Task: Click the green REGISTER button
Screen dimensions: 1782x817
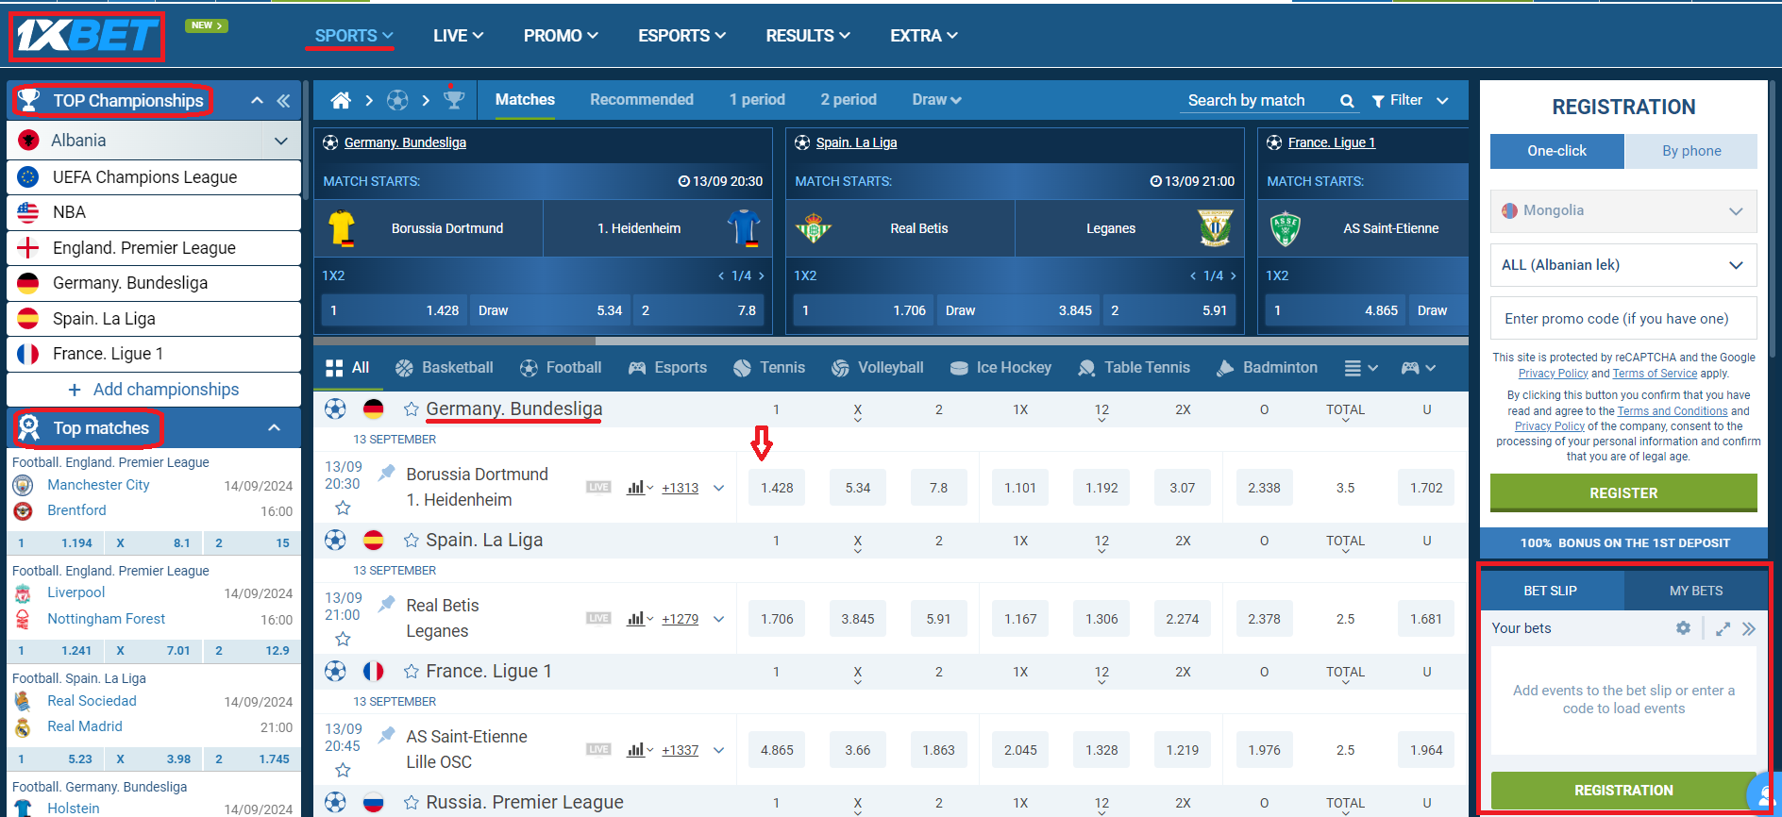Action: pos(1623,492)
